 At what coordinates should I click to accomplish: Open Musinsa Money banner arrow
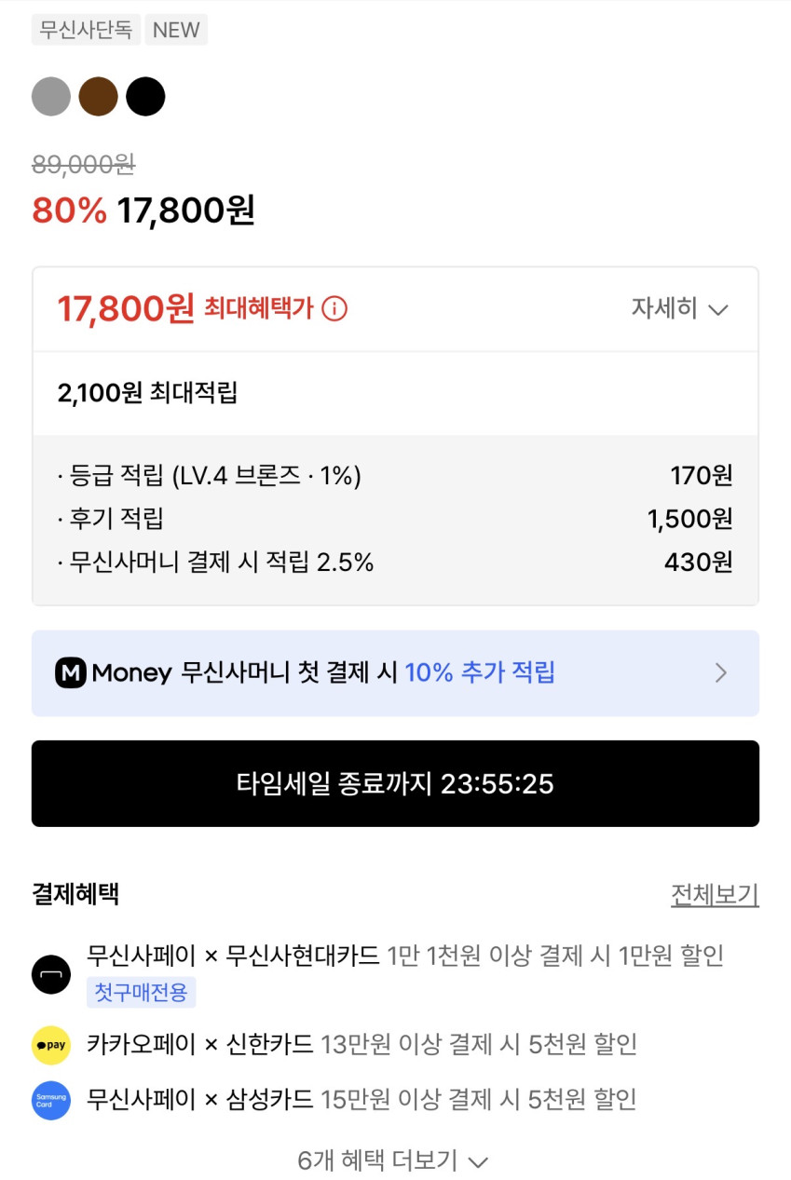pos(720,672)
